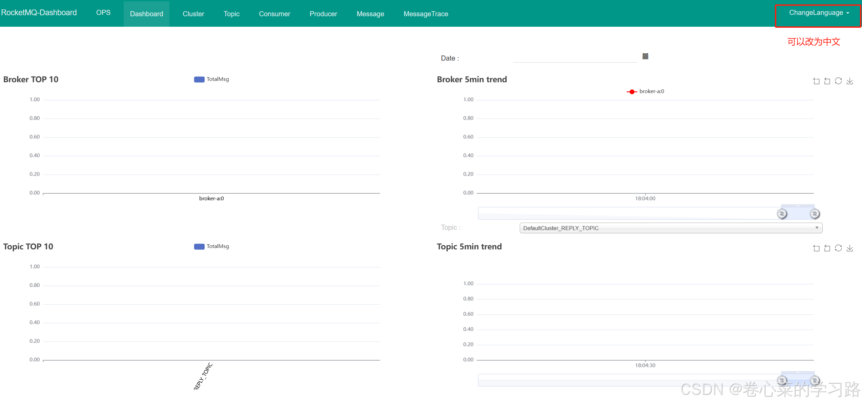The height and width of the screenshot is (403, 862).
Task: Click left handle of Broker trend zoom slider
Action: (x=782, y=214)
